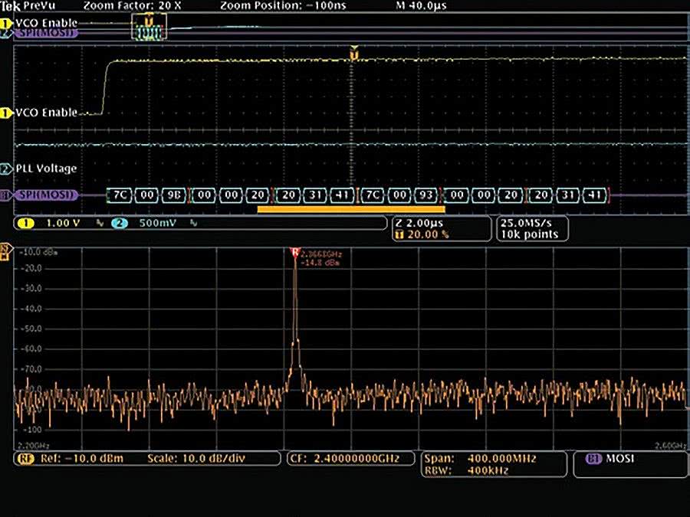Click the RF badge in the bottom readout
The width and height of the screenshot is (690, 517).
pos(25,458)
